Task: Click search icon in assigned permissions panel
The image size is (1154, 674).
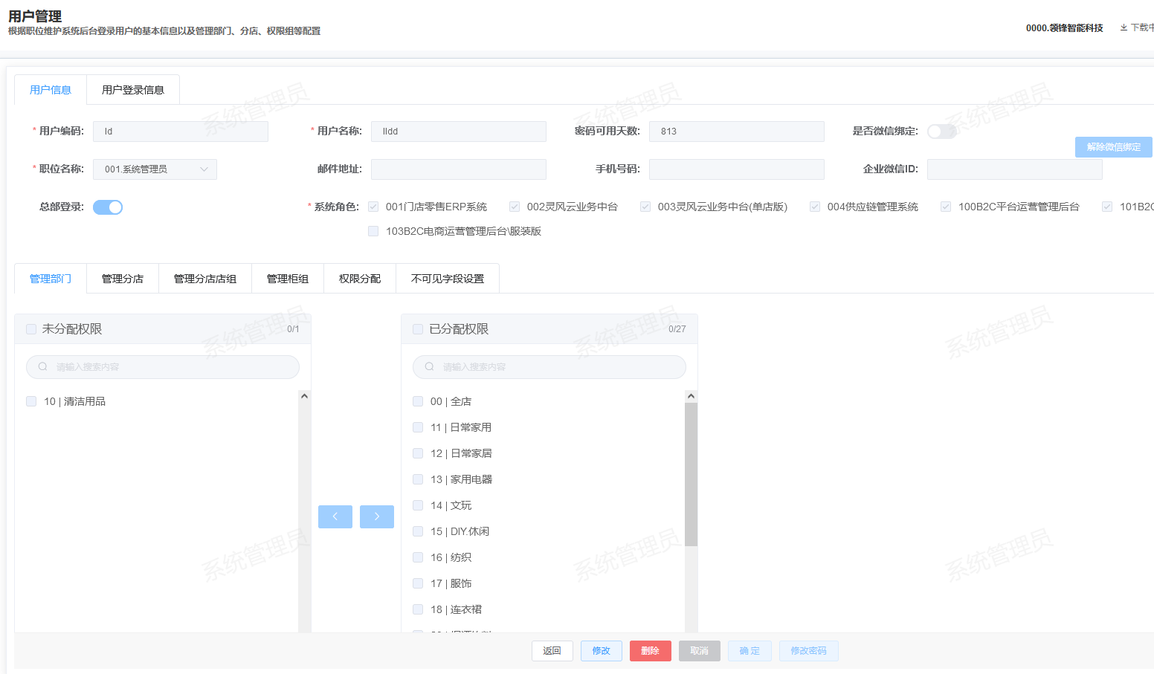Action: pyautogui.click(x=430, y=367)
